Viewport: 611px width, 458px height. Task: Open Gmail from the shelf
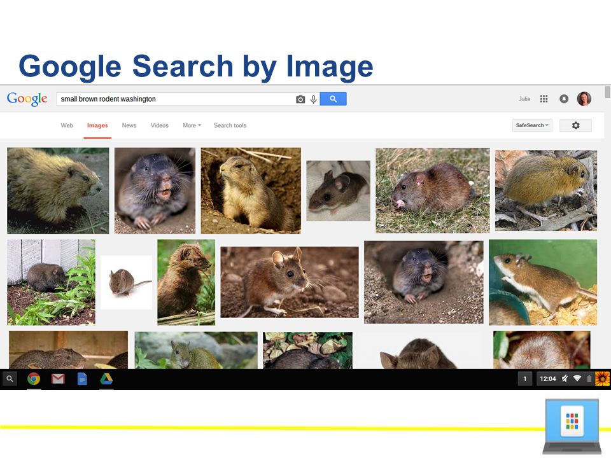coord(58,378)
